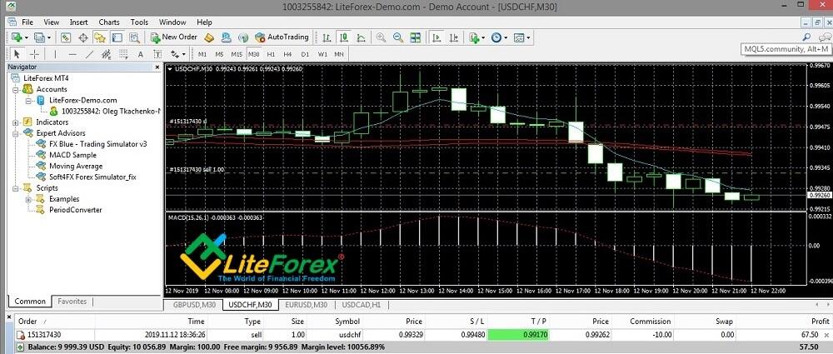Screen dimensions: 833x354
Task: Expand the Examples scripts folder
Action: point(28,199)
